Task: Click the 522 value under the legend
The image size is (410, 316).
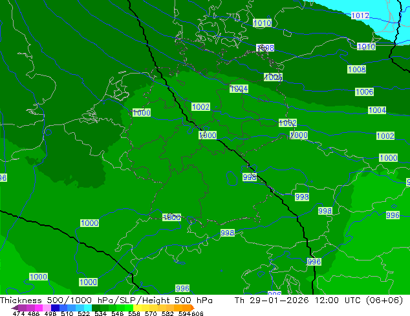Action: (x=83, y=313)
